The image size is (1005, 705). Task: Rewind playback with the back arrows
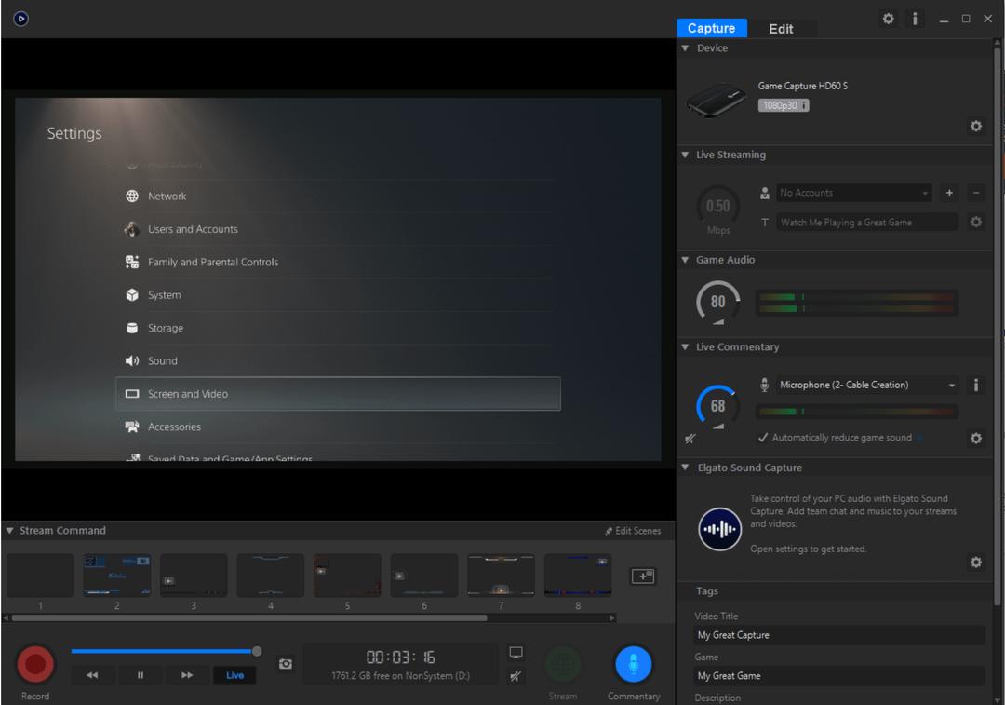[x=92, y=675]
